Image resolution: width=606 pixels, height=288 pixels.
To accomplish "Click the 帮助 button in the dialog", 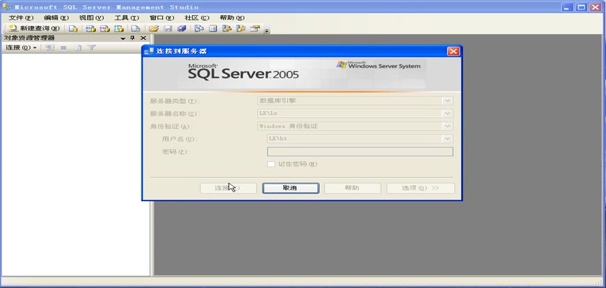I will 353,188.
